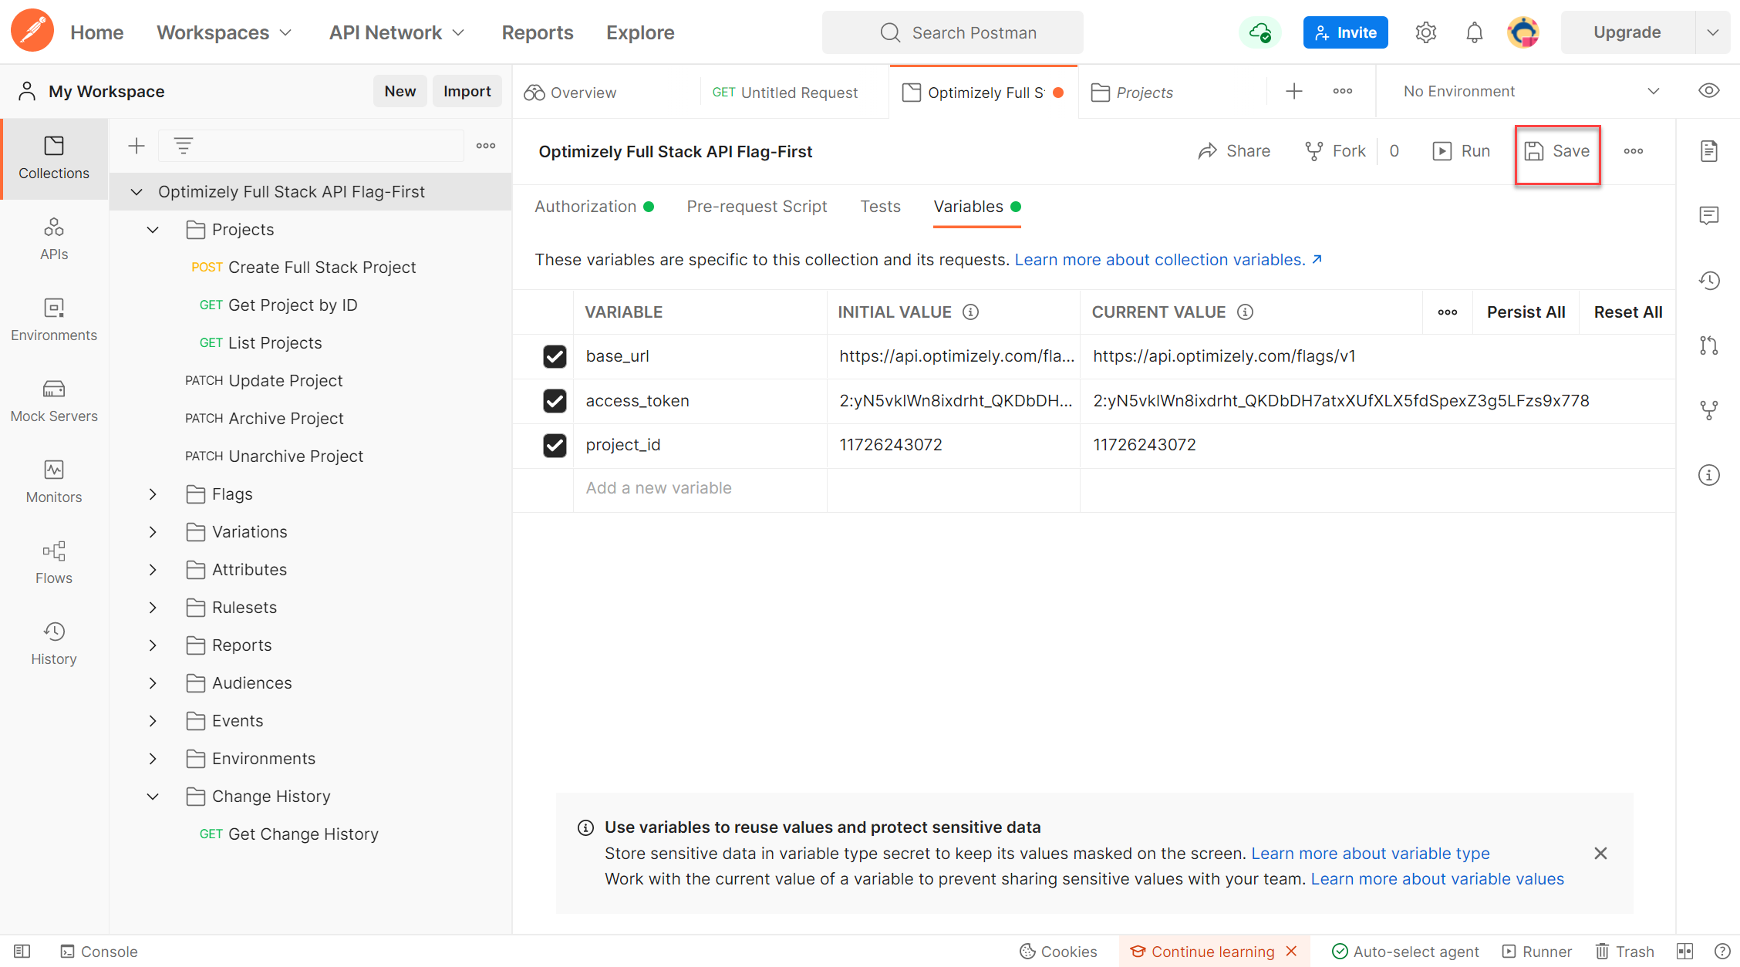Uncheck the project_id variable checkbox
The image size is (1740, 967).
(x=555, y=445)
